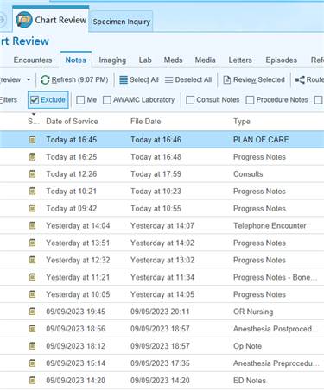
Task: Sort by Type column header
Action: click(x=242, y=122)
